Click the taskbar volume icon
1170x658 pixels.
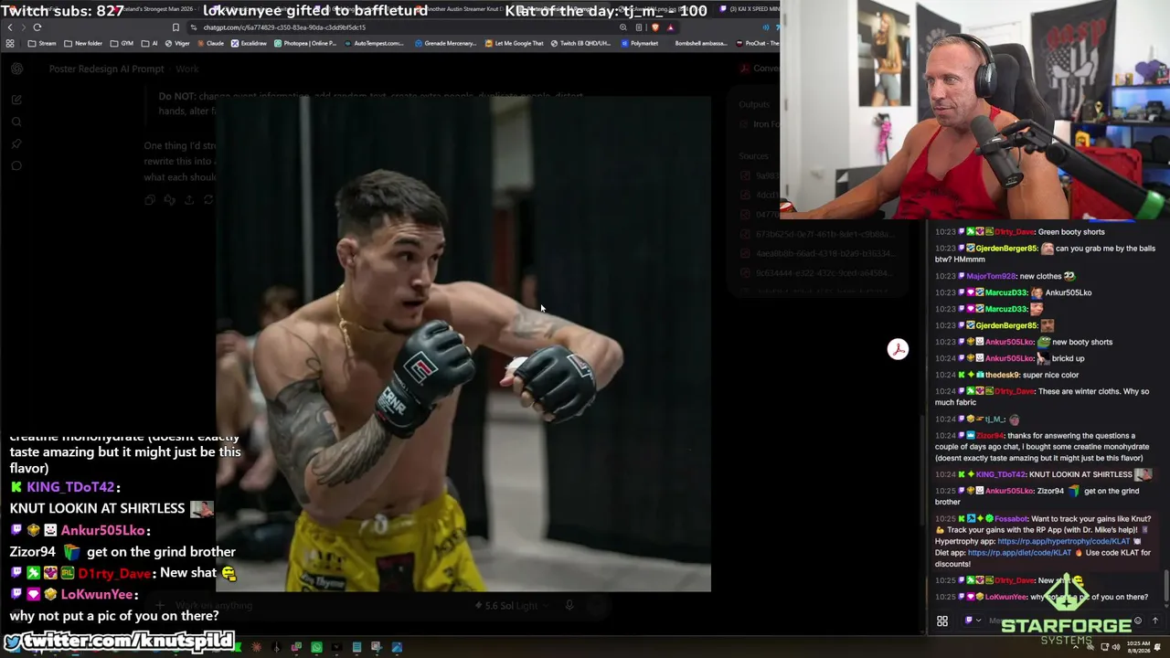point(1117,648)
